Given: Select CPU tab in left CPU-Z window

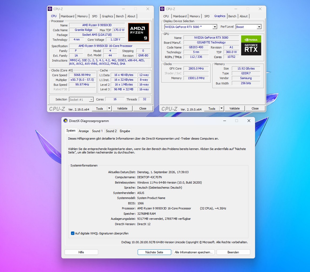Looking at the screenshot, I should point(54,16).
